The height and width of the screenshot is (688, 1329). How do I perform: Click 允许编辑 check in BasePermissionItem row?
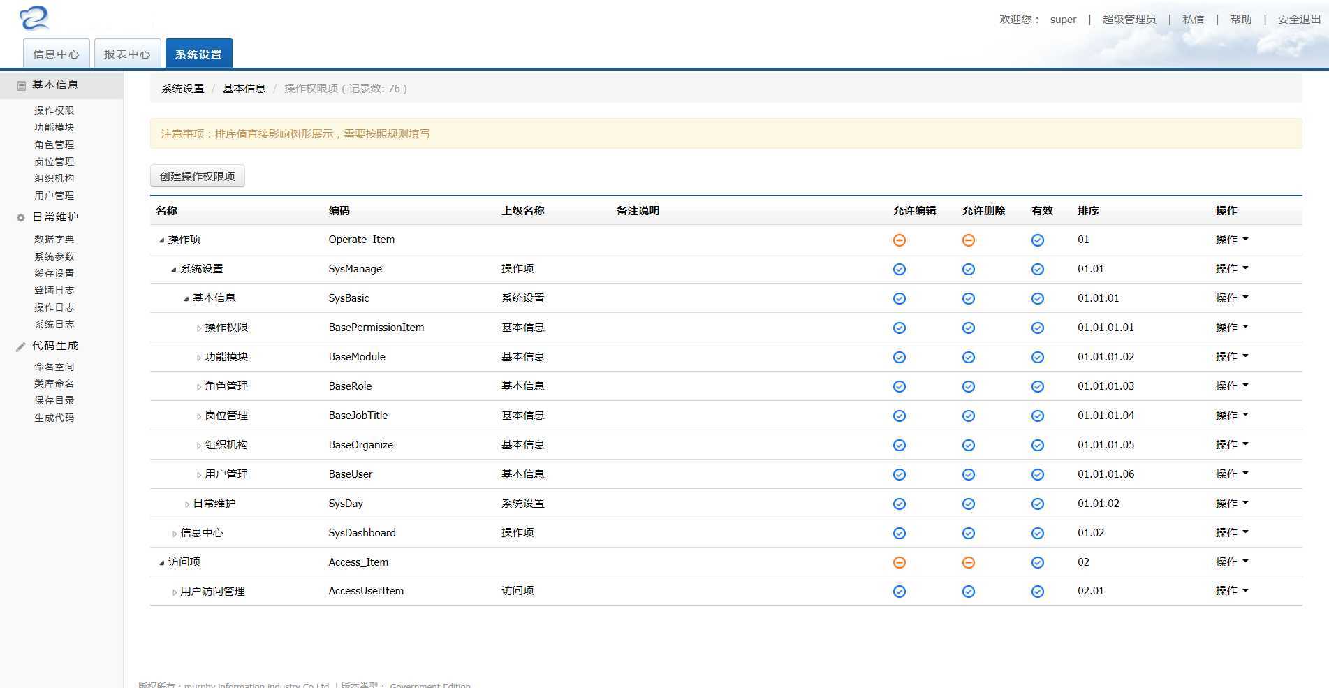pos(900,328)
